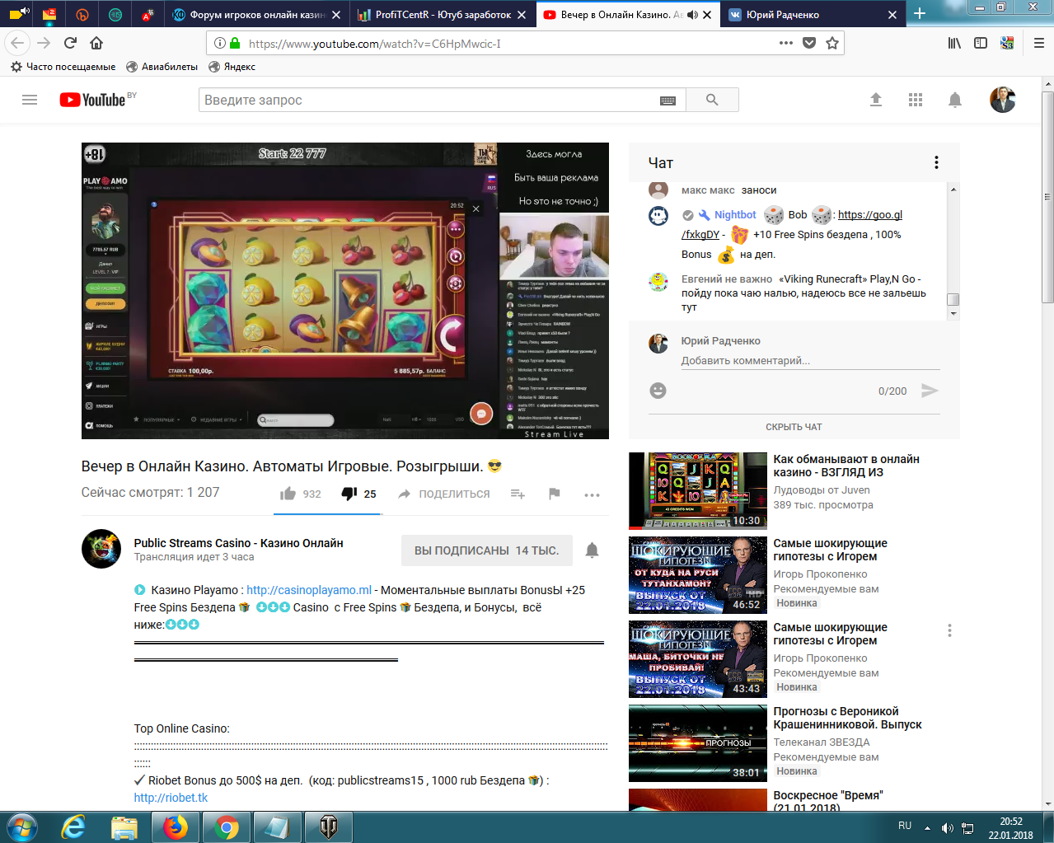The width and height of the screenshot is (1054, 843).
Task: Go to the YouTube home logo
Action: (x=92, y=100)
